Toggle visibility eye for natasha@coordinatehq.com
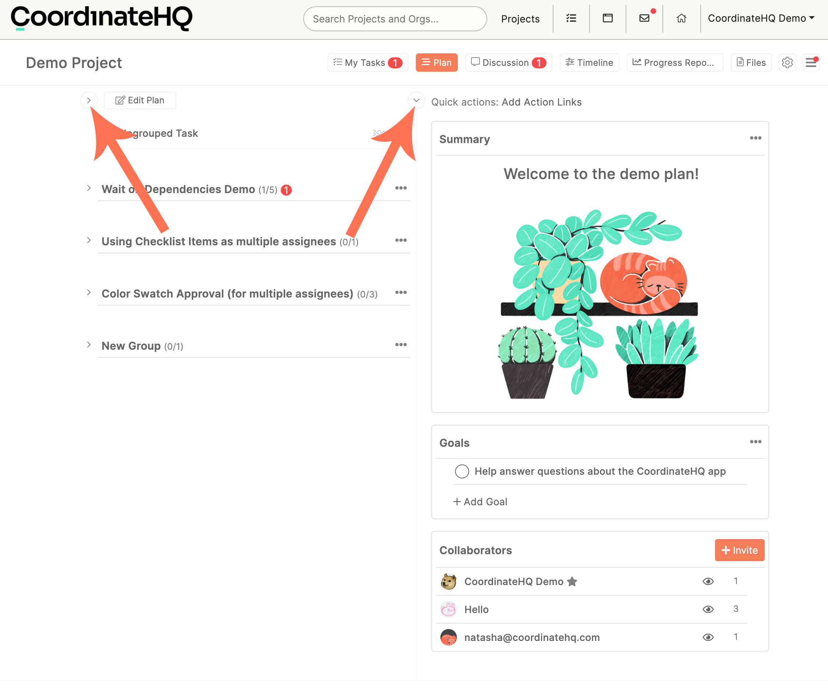Viewport: 828px width, 695px height. pos(708,637)
